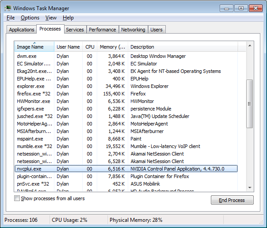The height and width of the screenshot is (228, 267).
Task: Click the ASUS Mobilink description
Action: point(145,184)
